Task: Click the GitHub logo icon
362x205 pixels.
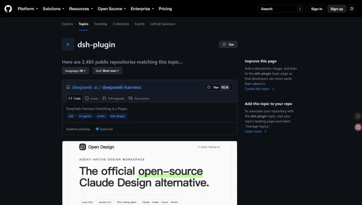Action: click(8, 9)
